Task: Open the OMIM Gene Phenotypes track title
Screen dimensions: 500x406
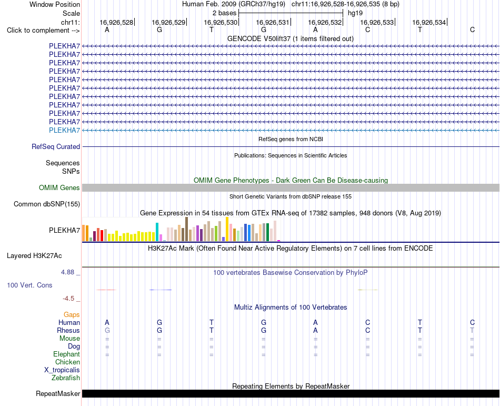Action: (291, 180)
